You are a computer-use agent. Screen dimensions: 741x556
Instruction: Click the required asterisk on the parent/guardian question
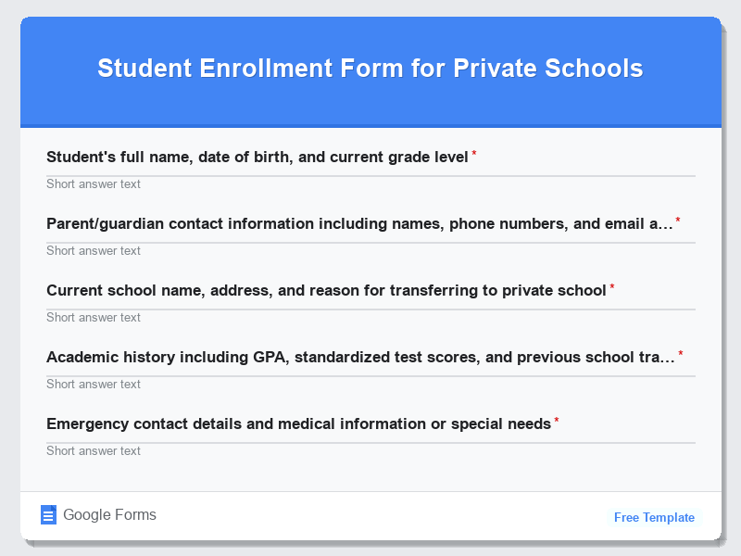click(676, 220)
